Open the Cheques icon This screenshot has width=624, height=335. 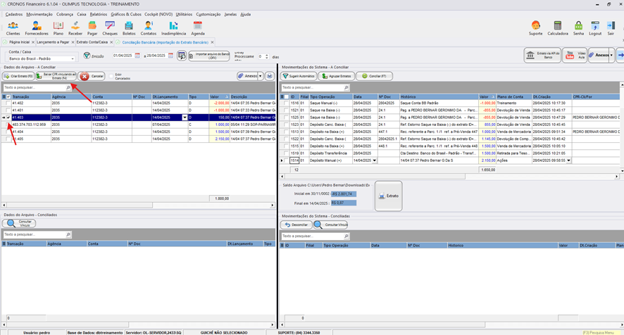coord(110,28)
